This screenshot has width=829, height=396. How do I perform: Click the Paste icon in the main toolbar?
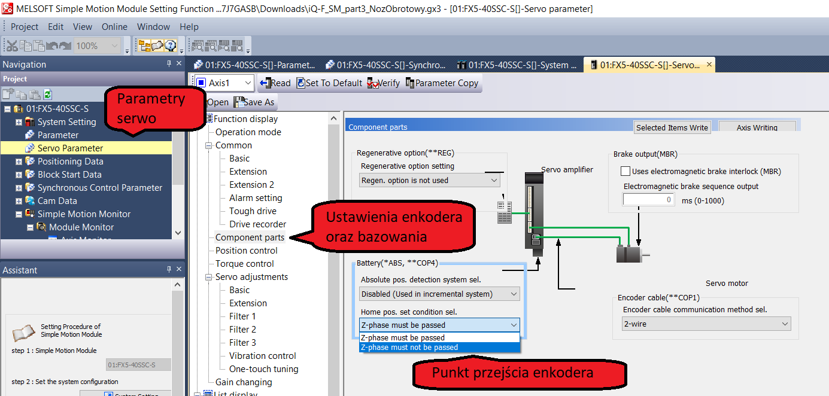[x=39, y=46]
